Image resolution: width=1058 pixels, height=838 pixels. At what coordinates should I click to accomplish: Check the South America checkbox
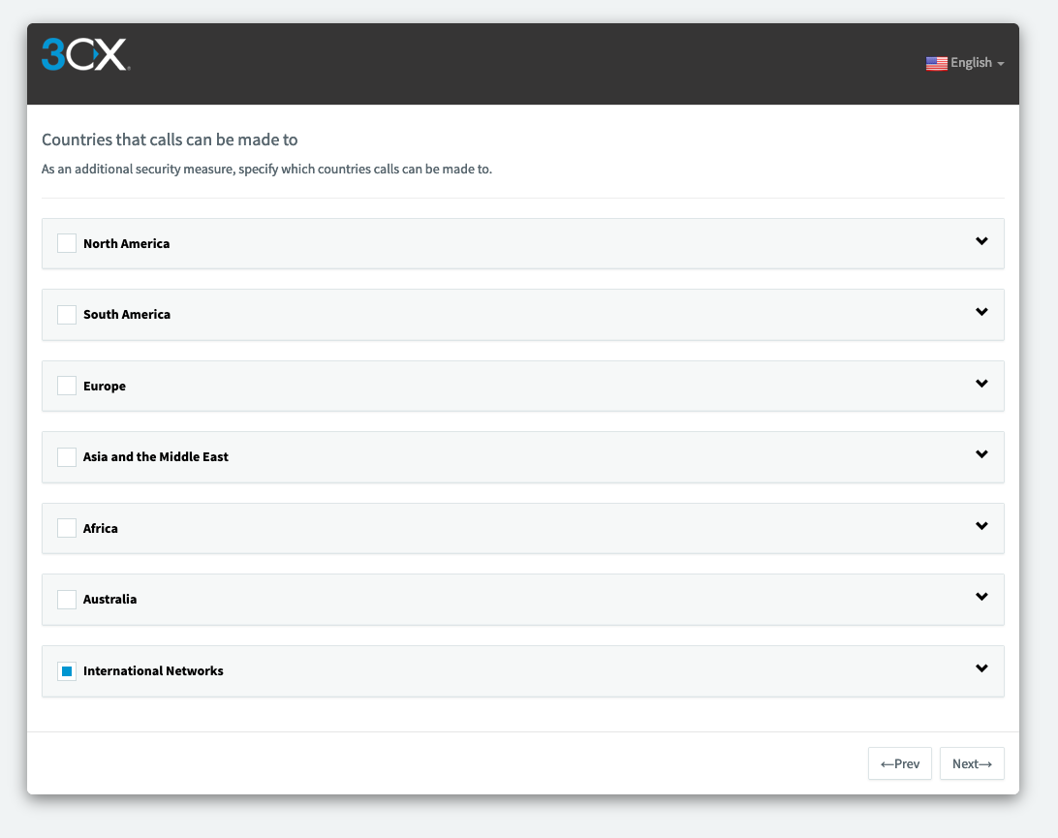click(x=67, y=315)
